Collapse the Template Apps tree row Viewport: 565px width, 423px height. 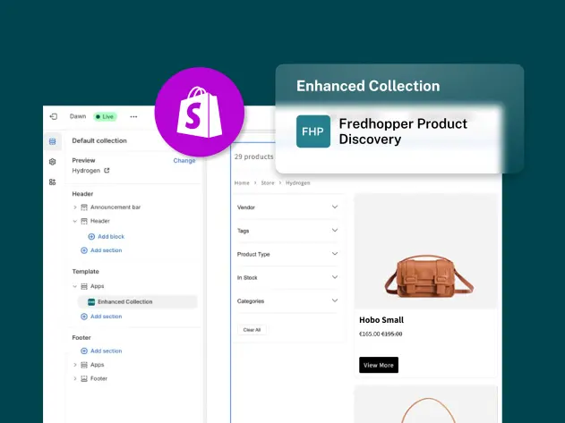click(x=74, y=286)
